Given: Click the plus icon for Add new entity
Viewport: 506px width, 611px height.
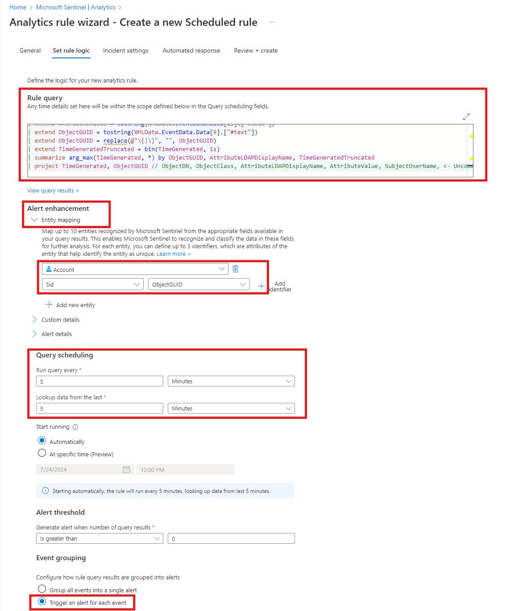Looking at the screenshot, I should tap(49, 305).
